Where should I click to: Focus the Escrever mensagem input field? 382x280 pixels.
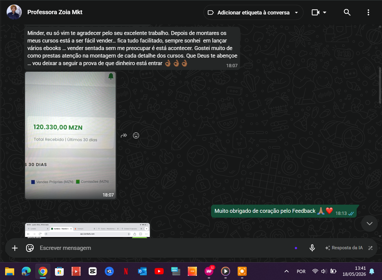point(163,248)
